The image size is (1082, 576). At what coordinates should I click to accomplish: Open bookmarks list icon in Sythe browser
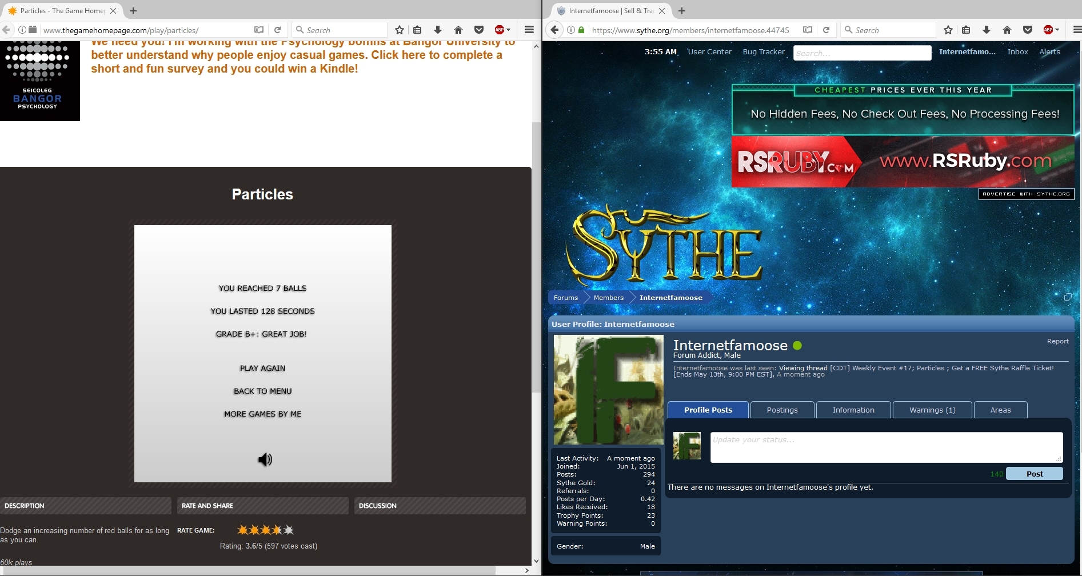coord(966,30)
